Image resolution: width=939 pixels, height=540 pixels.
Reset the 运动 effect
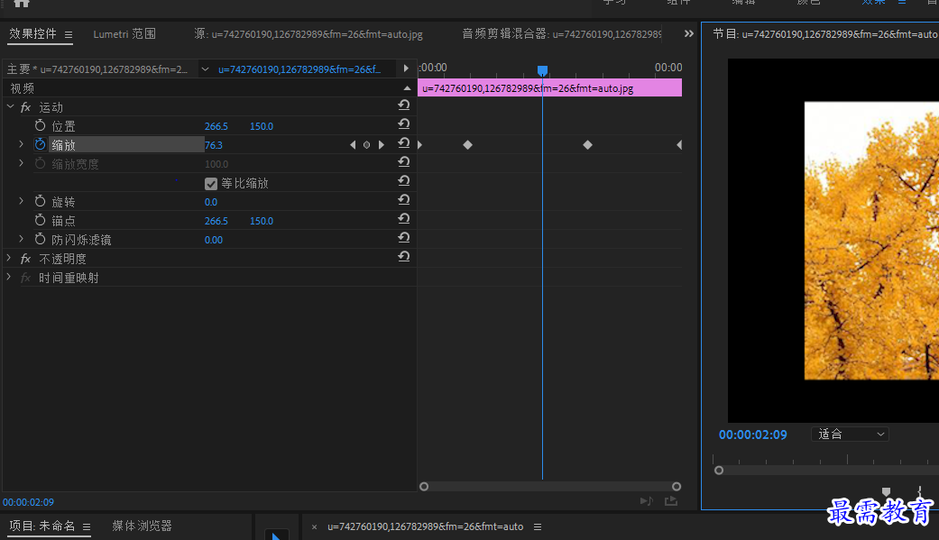403,106
